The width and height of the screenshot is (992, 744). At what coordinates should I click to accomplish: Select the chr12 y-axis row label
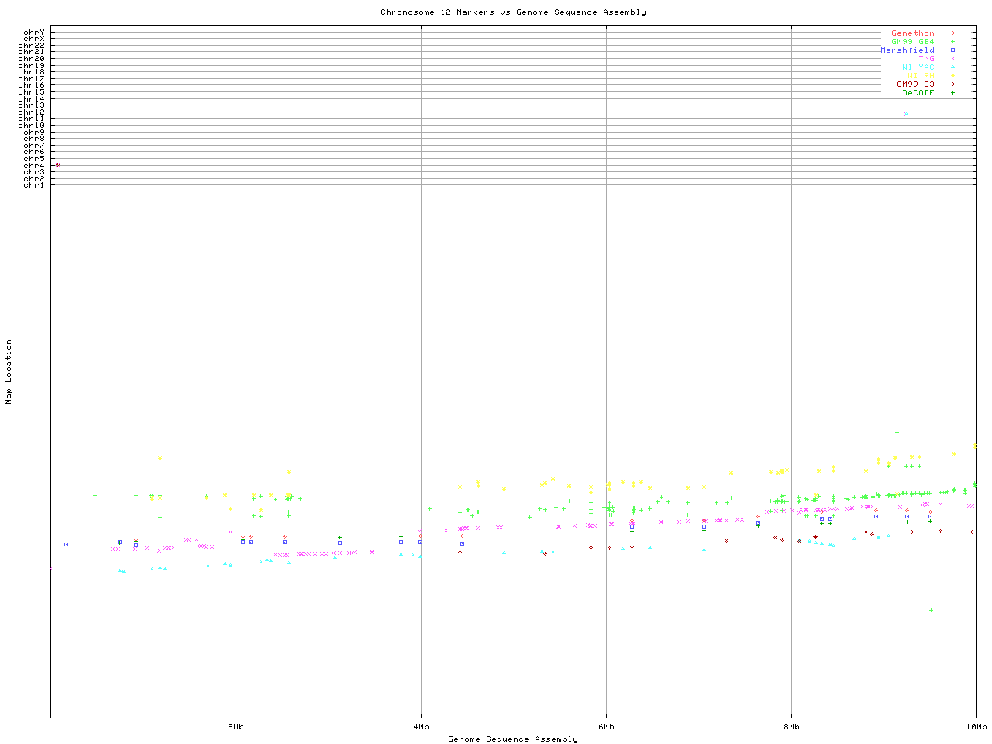[33, 112]
